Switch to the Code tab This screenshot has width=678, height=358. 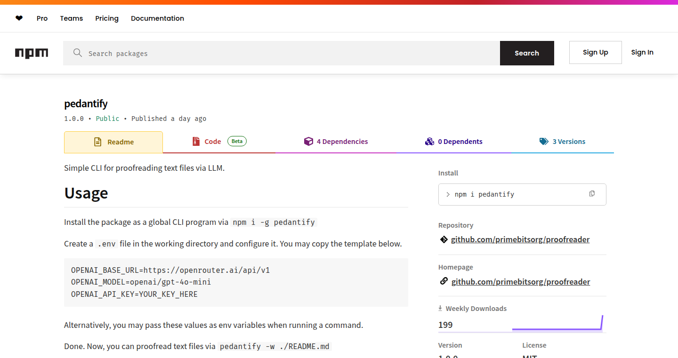click(x=219, y=142)
